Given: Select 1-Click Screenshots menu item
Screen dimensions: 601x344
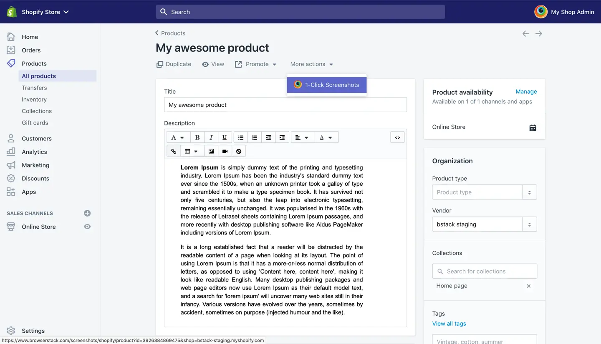Looking at the screenshot, I should tap(326, 85).
